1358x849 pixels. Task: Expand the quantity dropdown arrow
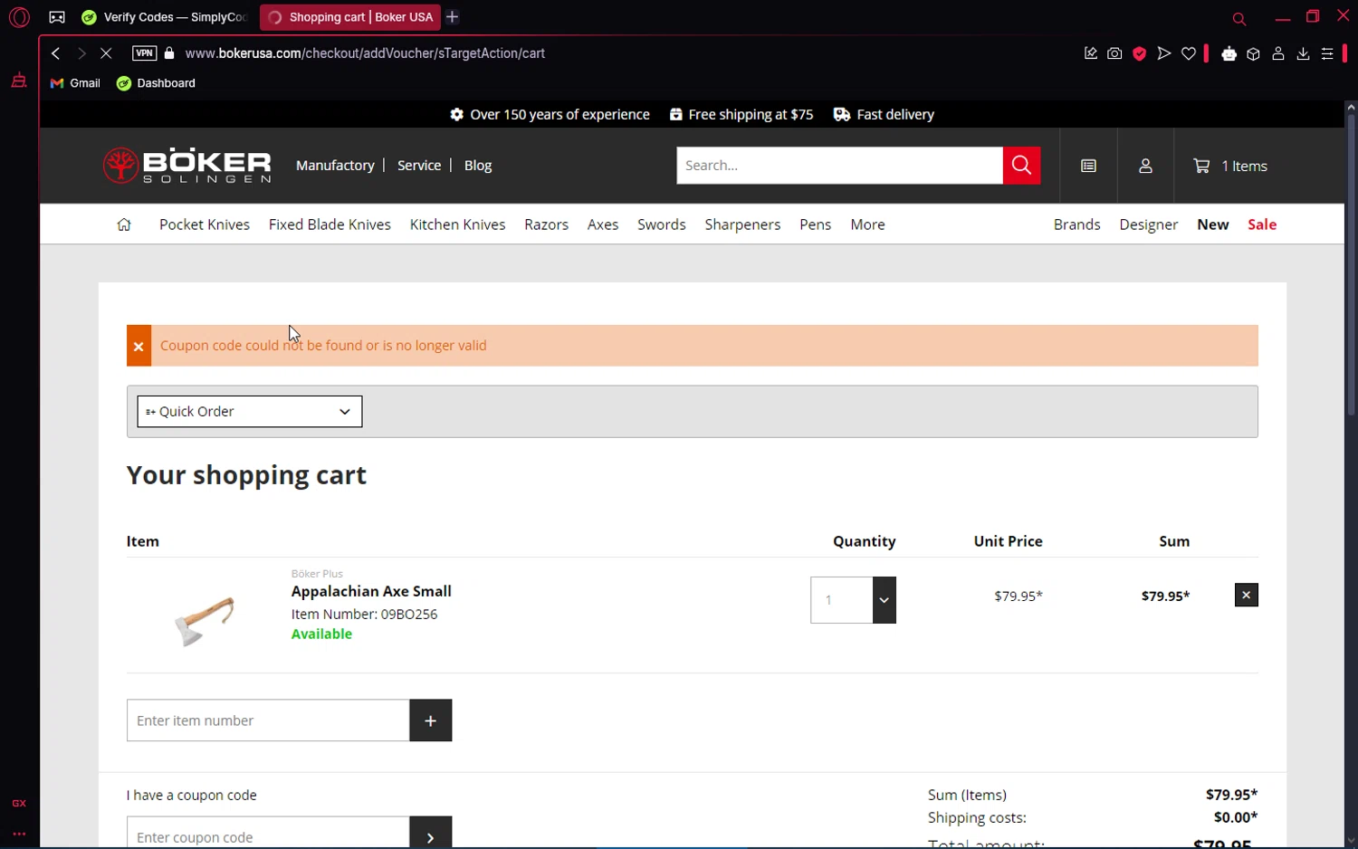tap(885, 600)
